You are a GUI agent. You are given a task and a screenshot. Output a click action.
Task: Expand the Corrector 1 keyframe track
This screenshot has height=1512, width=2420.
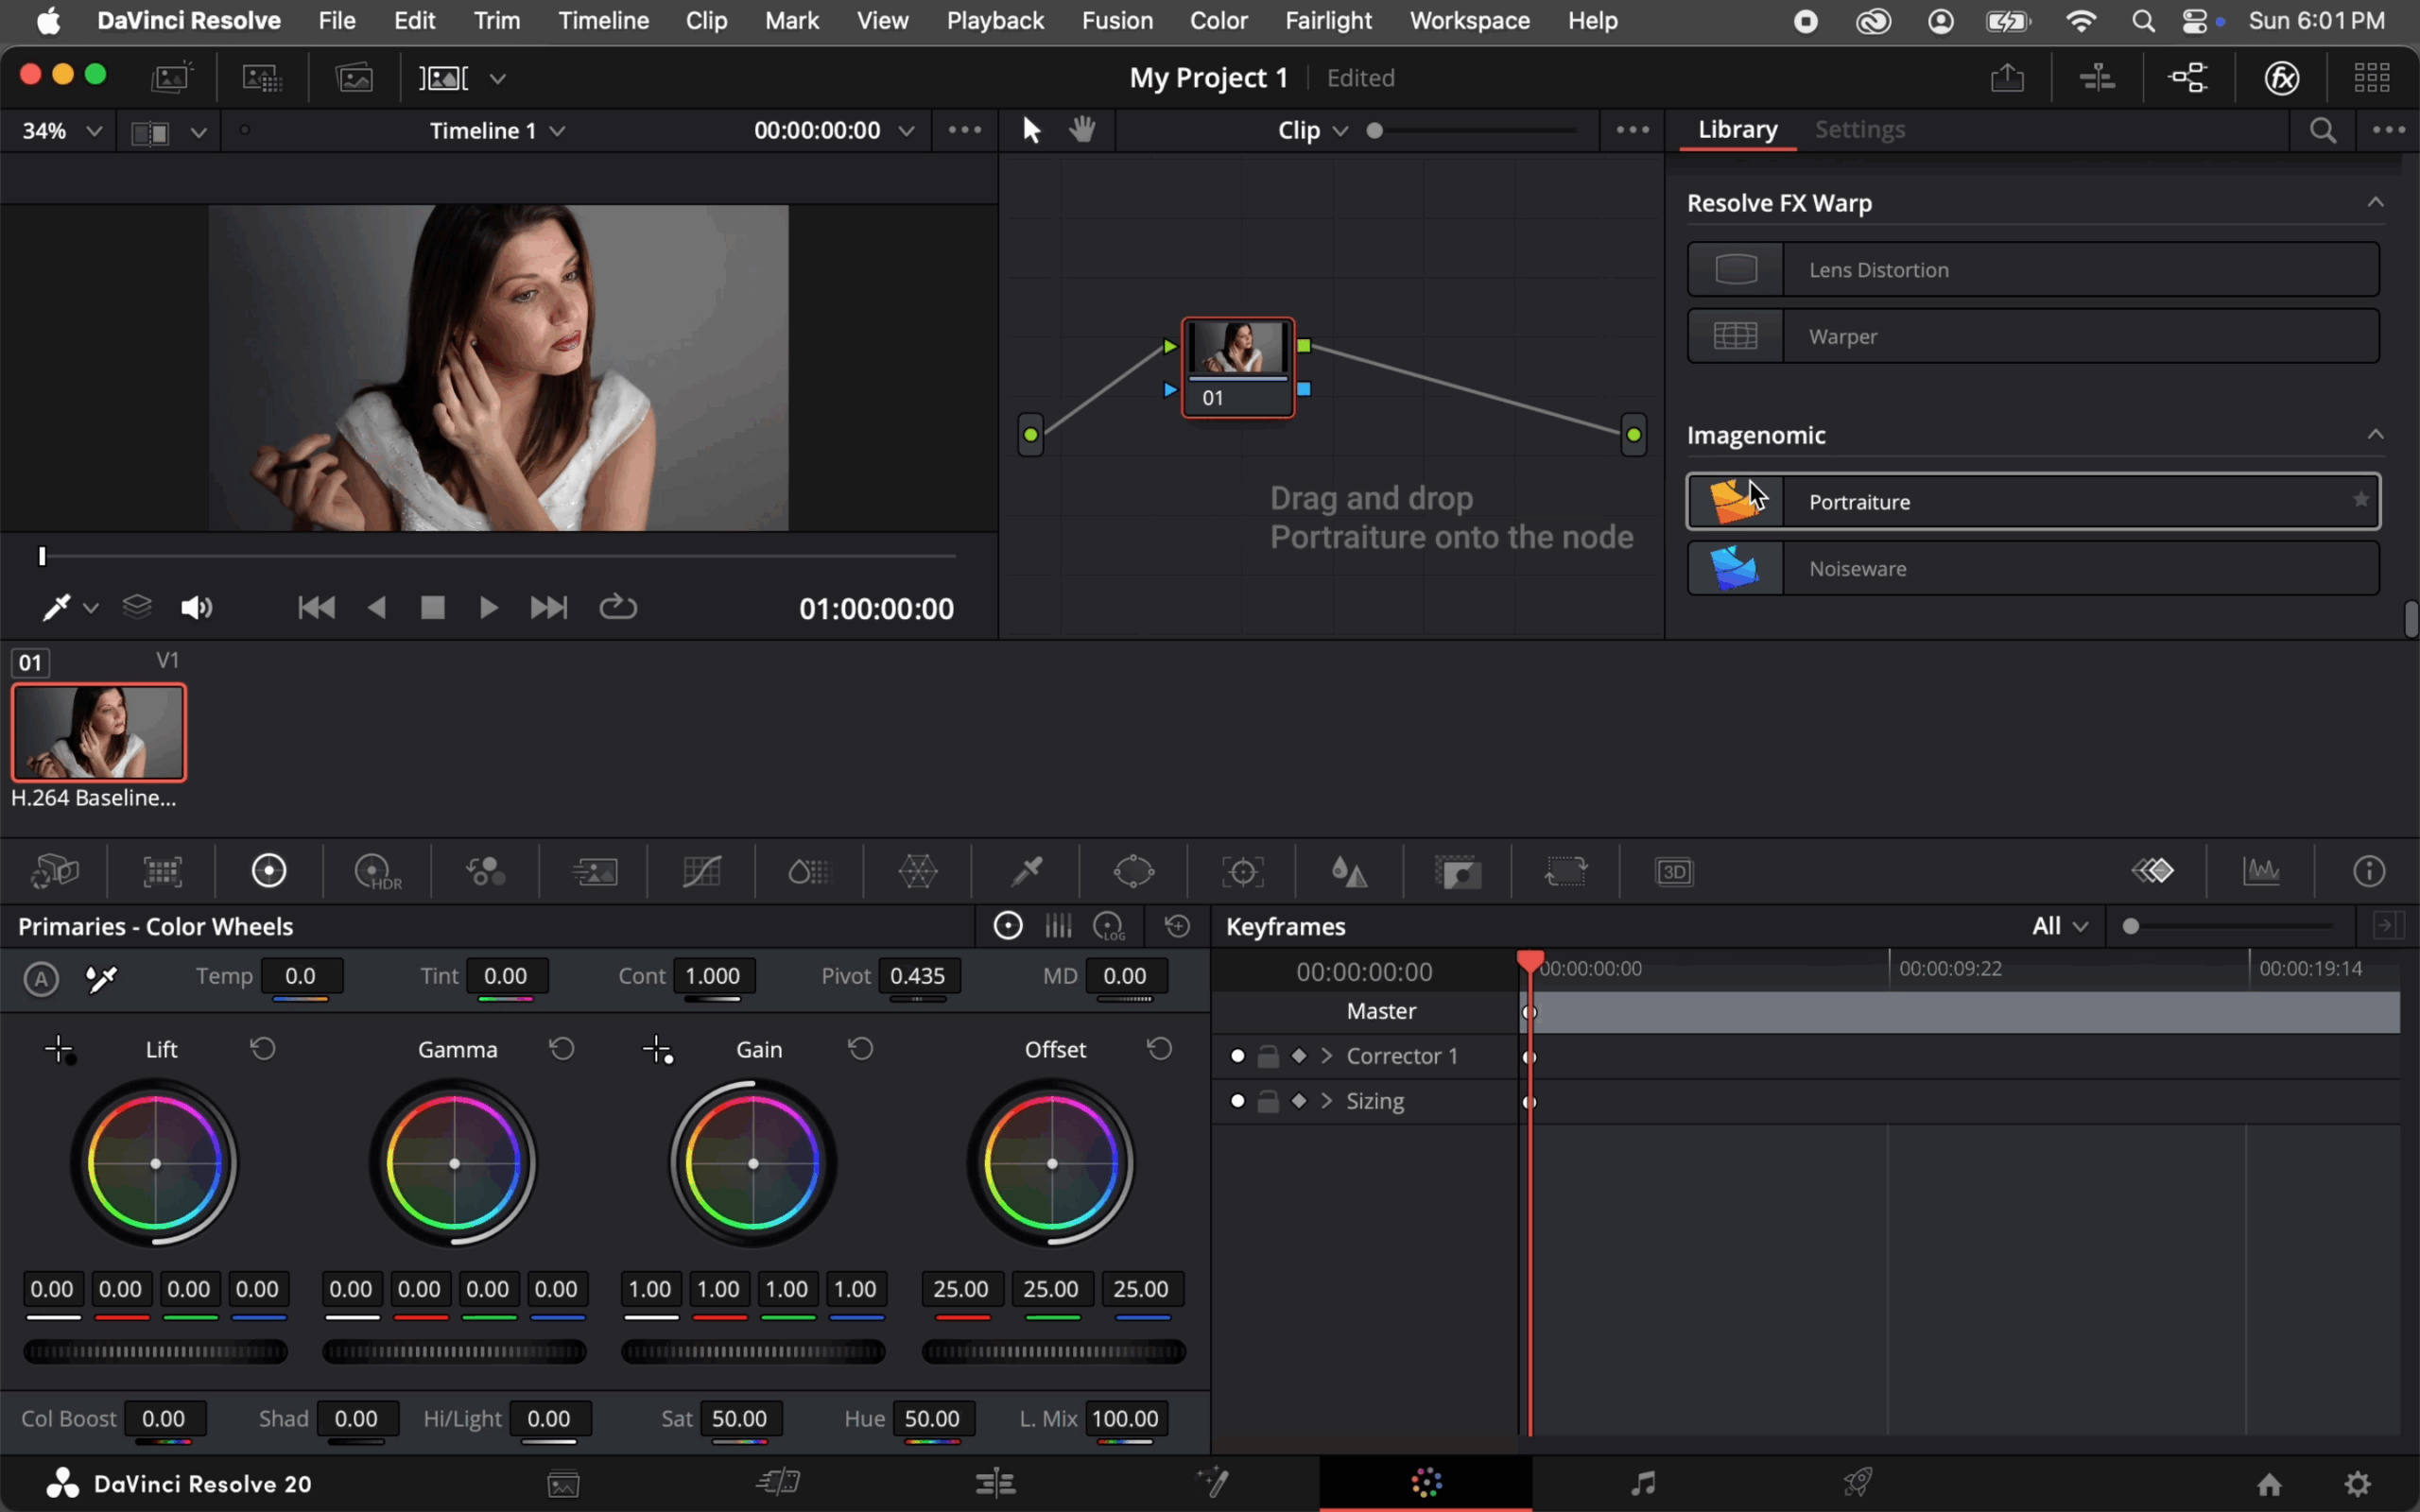coord(1327,1056)
